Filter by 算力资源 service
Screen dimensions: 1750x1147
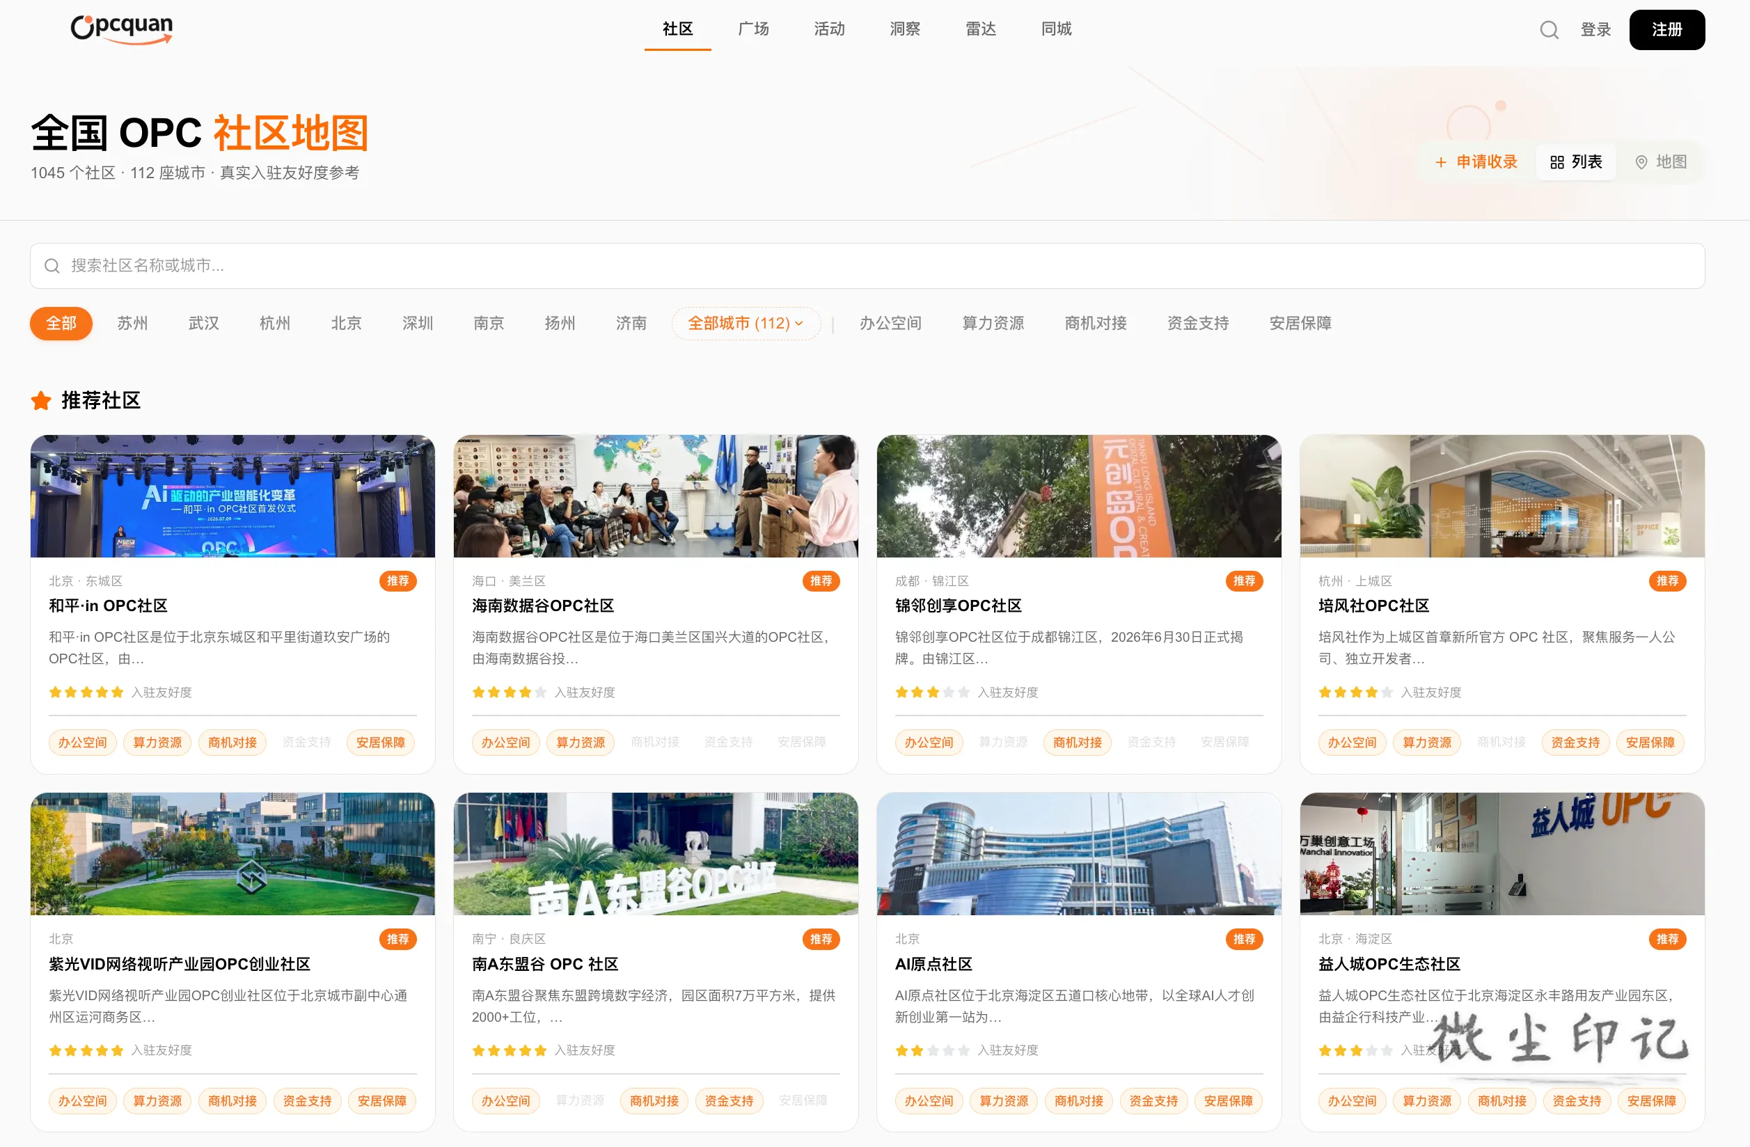point(993,323)
